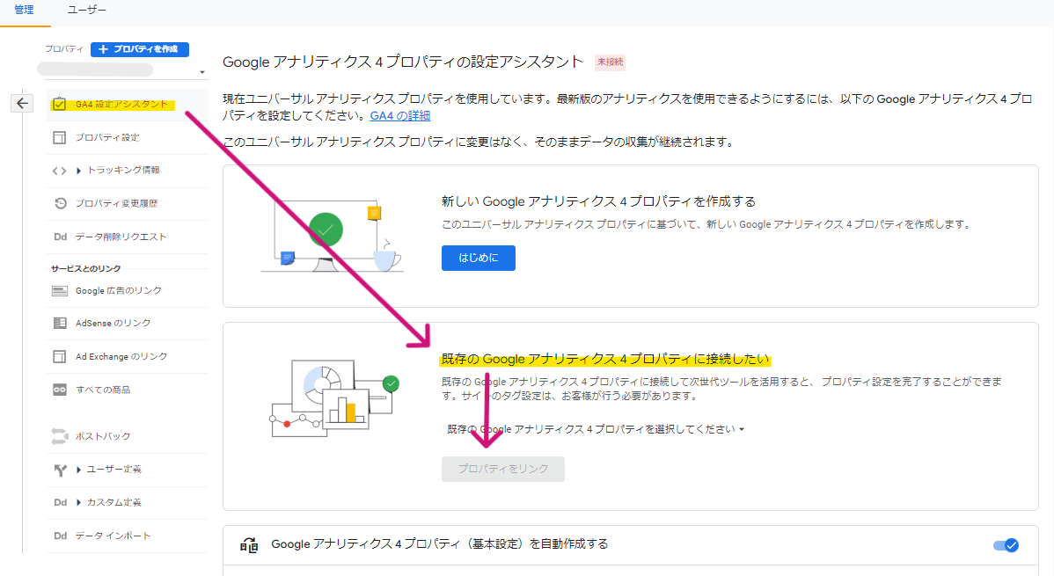
Task: Open the property selector dropdown arrow
Action: [201, 72]
